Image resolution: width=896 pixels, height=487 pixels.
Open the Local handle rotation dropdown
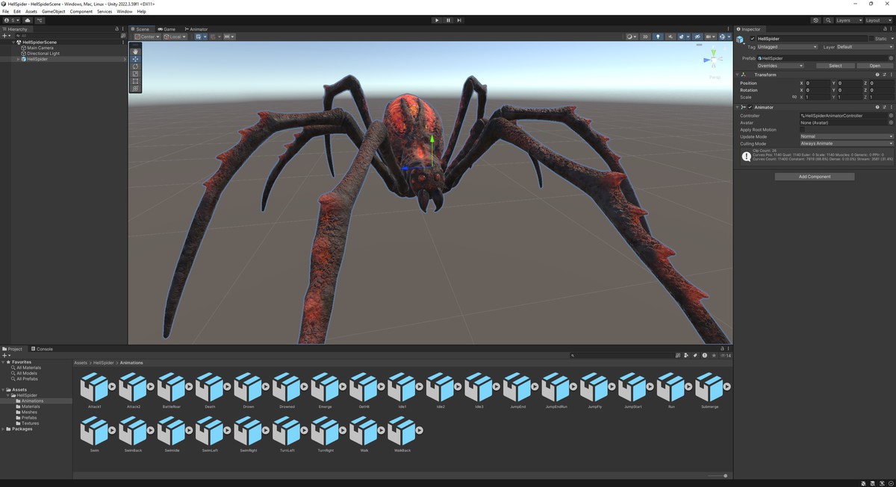(x=175, y=37)
